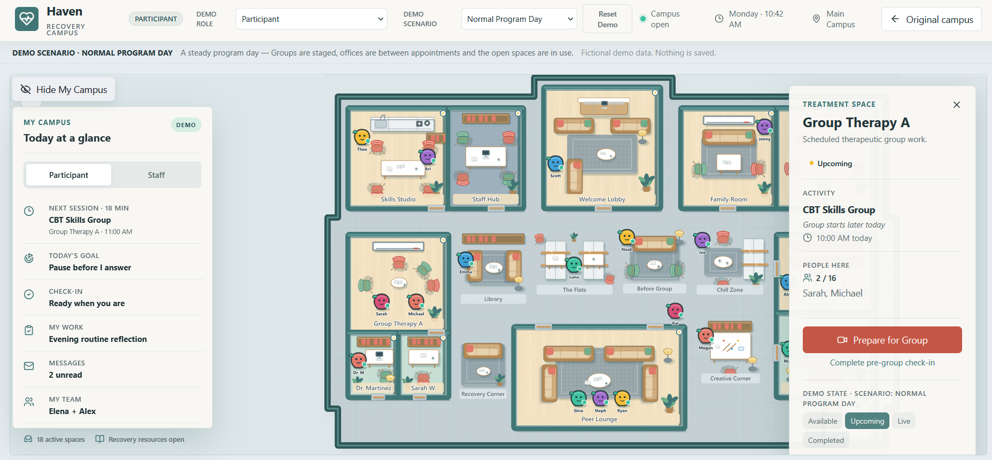Click the location pin icon by Main Campus
Screen dimensions: 992x460
pos(816,19)
